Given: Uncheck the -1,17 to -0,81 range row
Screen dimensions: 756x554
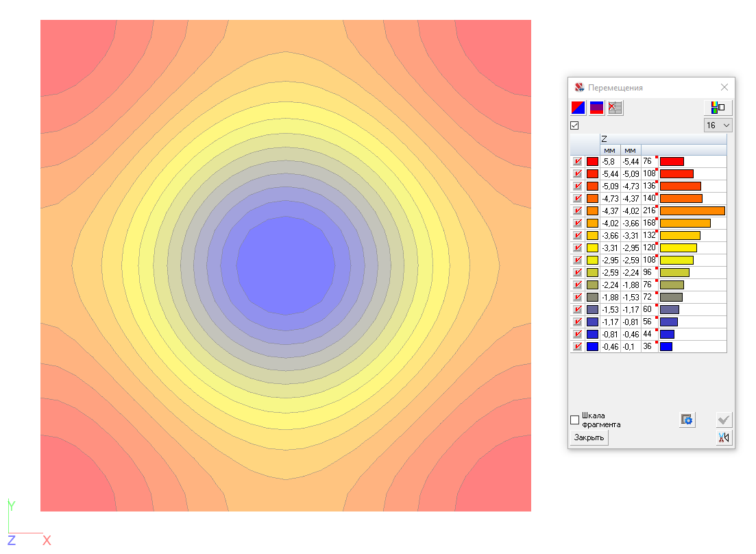Looking at the screenshot, I should [577, 322].
